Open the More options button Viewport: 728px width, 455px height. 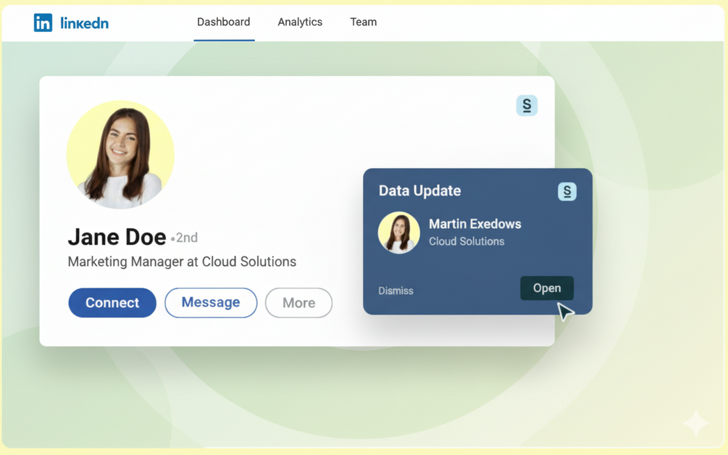tap(298, 303)
